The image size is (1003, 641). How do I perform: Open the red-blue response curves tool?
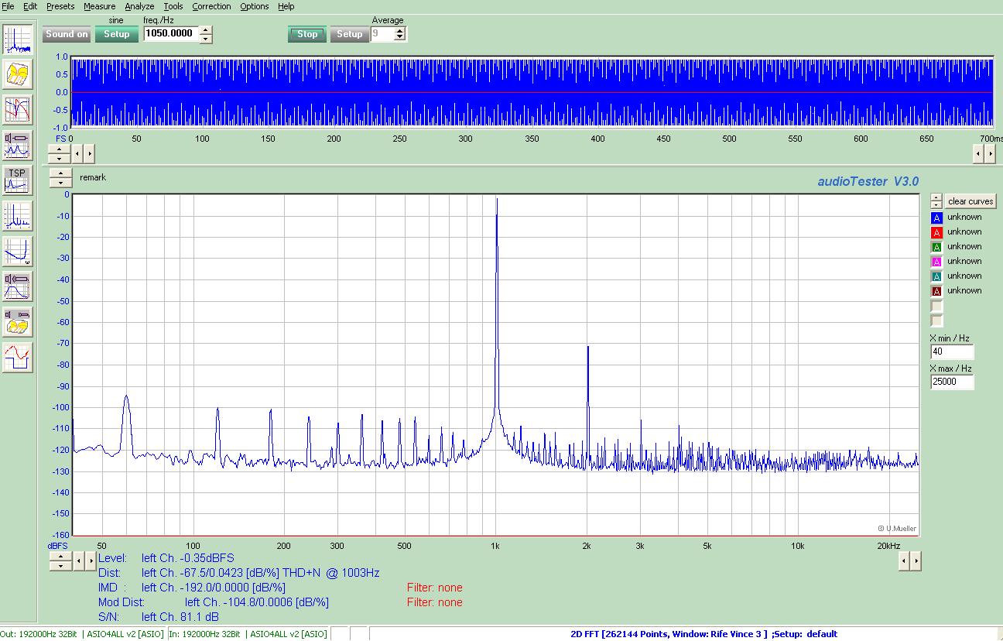click(x=18, y=110)
